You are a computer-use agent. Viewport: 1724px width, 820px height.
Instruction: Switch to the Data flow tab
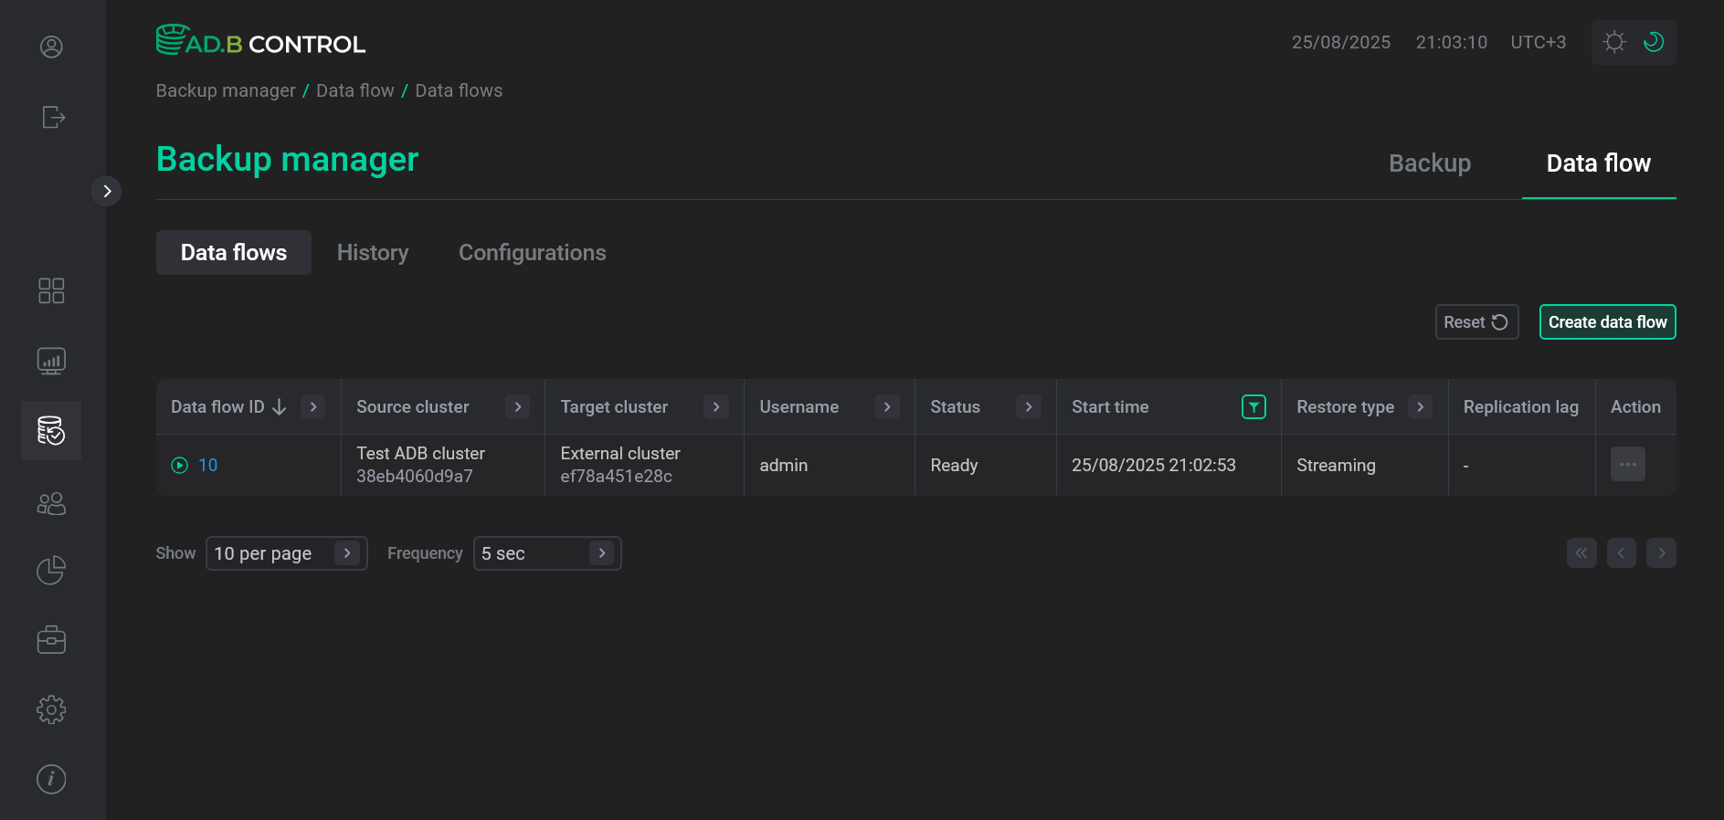coord(1599,163)
